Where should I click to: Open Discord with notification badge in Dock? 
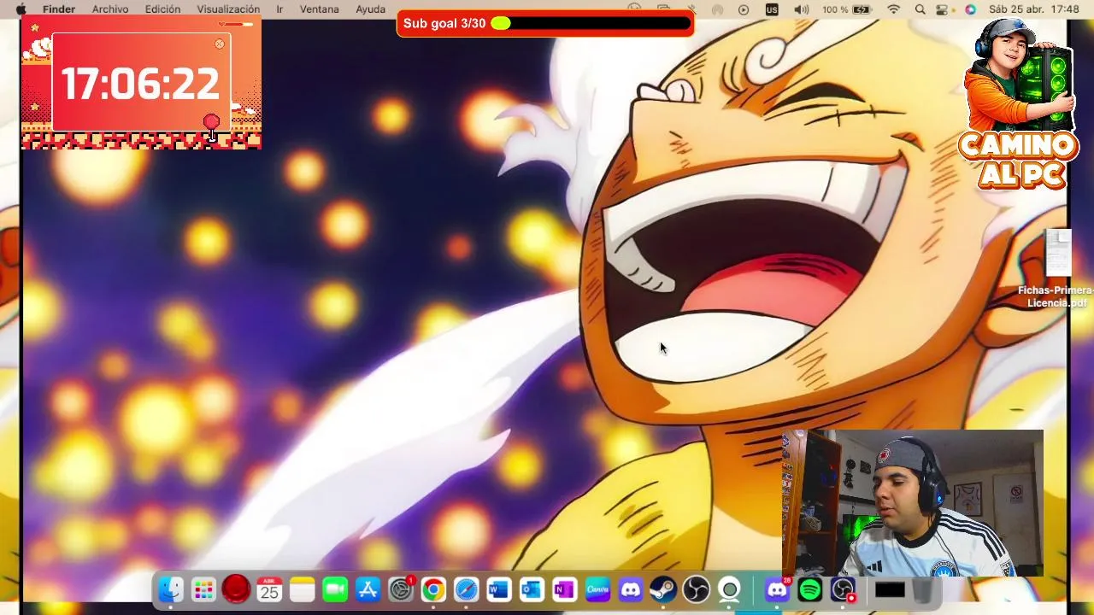tap(777, 589)
